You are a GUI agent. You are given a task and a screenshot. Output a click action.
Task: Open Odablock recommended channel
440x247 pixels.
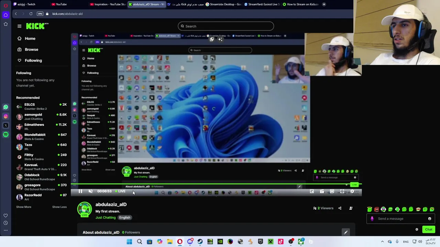pyautogui.click(x=41, y=177)
